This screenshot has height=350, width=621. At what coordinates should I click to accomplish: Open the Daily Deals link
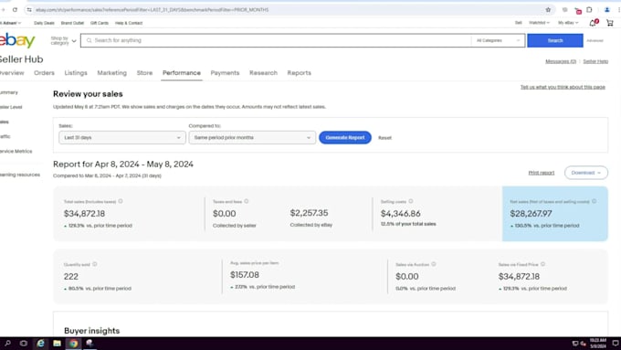pyautogui.click(x=44, y=23)
